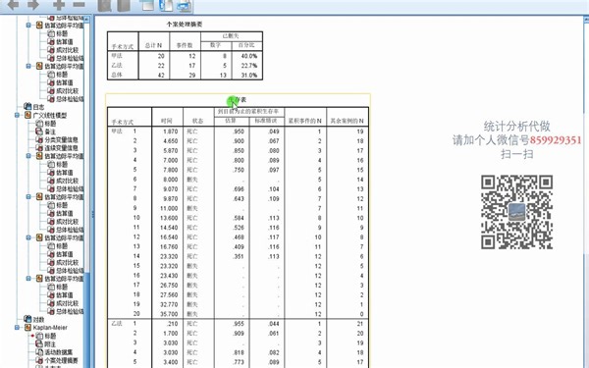Click the 状态 column header
The image size is (589, 368).
click(x=197, y=121)
